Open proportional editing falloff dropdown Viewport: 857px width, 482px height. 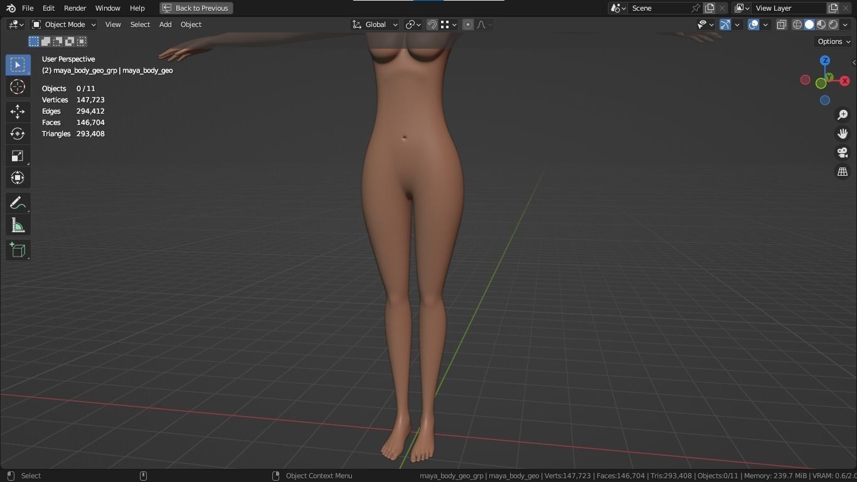click(x=484, y=24)
